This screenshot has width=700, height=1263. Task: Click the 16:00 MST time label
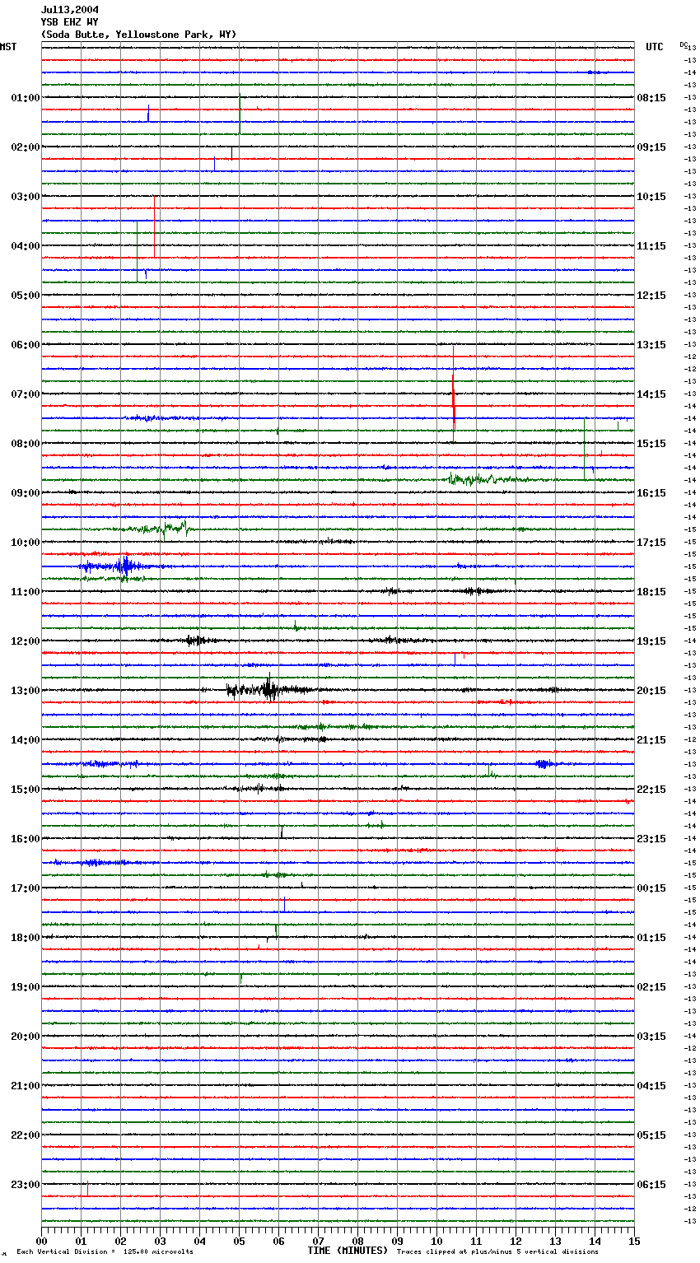tap(26, 839)
